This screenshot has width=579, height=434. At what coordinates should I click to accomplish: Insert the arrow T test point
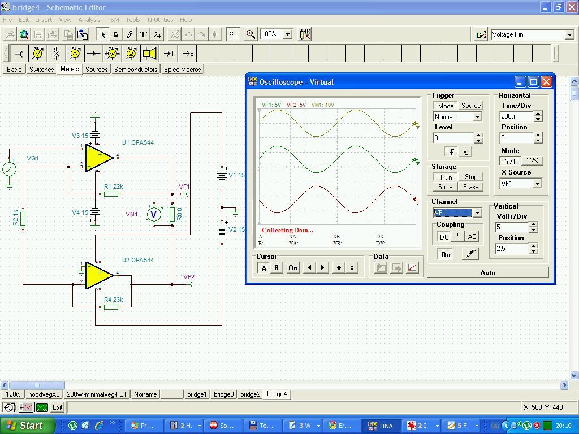168,54
